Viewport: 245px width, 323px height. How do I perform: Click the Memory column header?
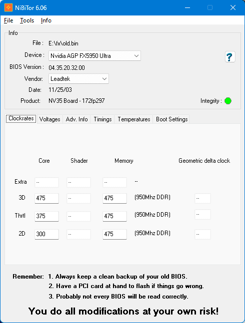123,161
